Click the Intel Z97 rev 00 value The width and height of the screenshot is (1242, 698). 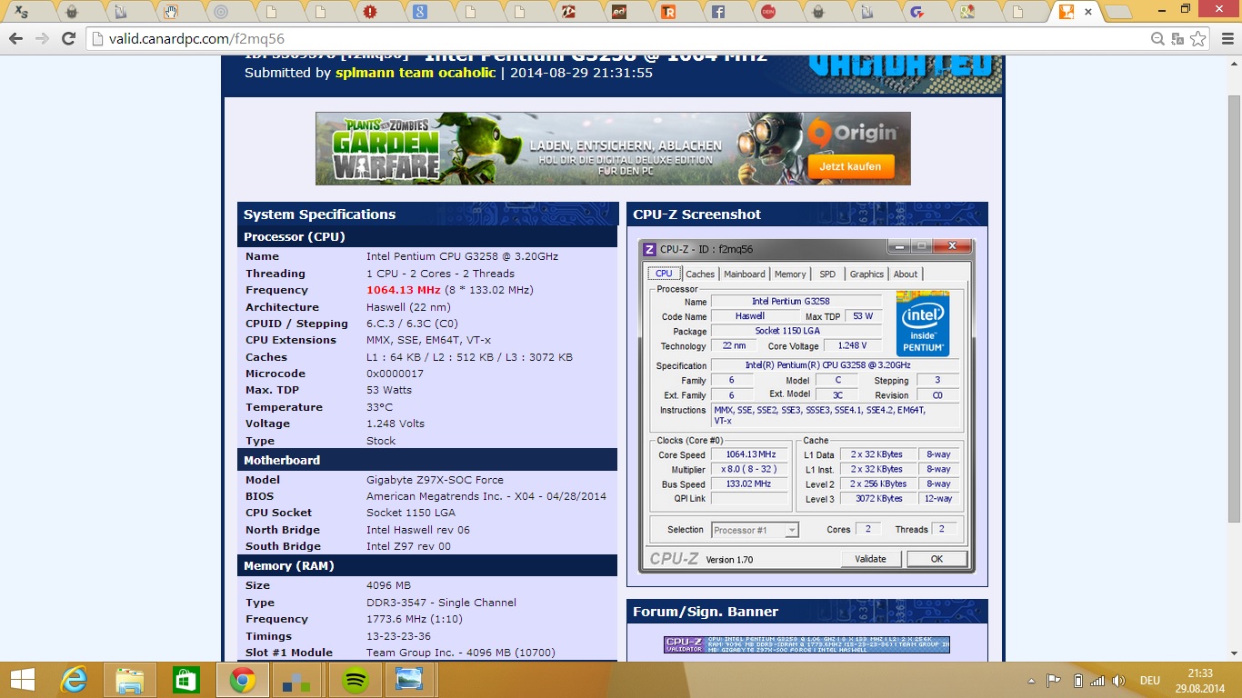[408, 546]
